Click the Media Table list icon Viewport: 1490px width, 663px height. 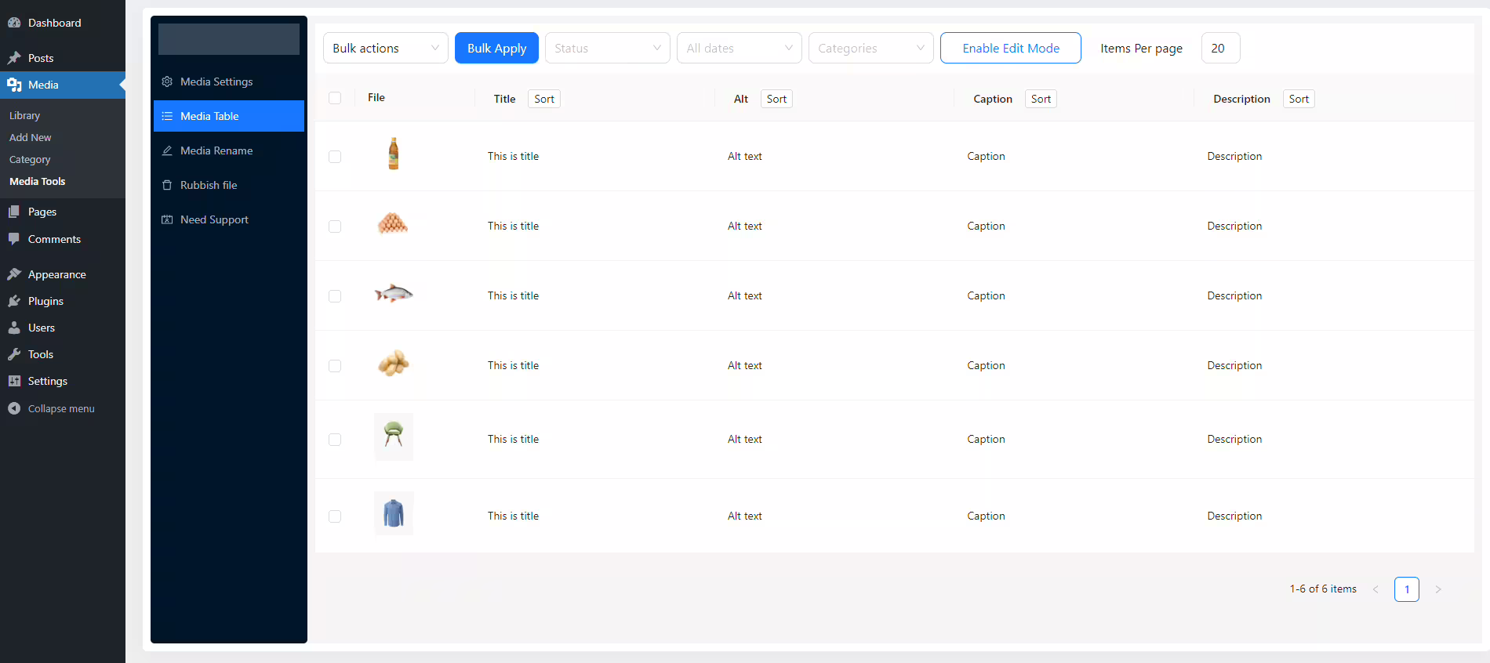point(167,116)
